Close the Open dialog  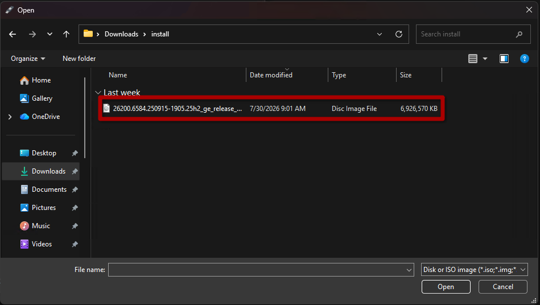[529, 10]
